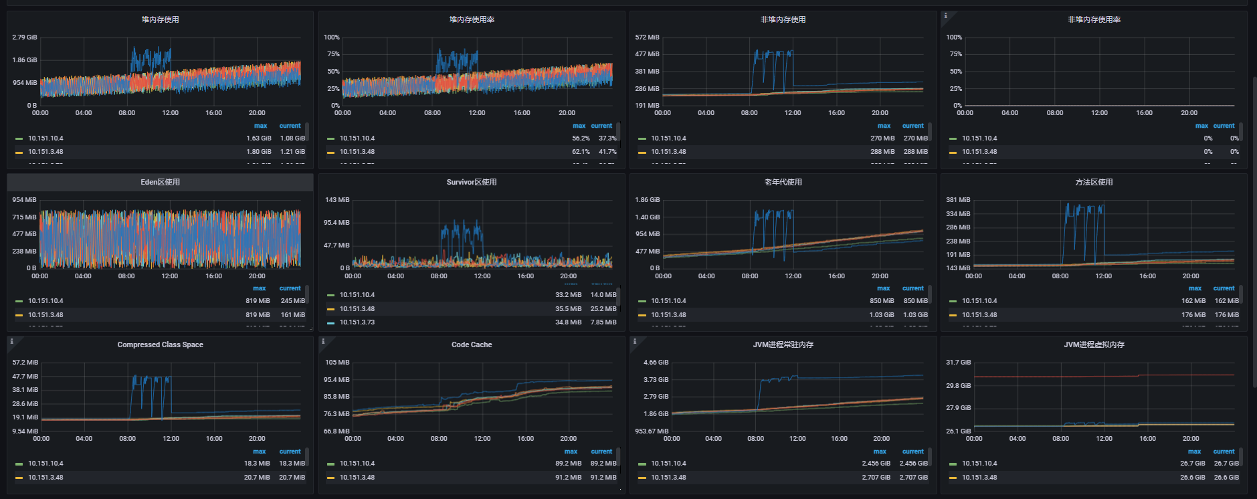This screenshot has height=499, width=1257.
Task: Open the 非堆内存使用 panel title menu
Action: pos(783,19)
